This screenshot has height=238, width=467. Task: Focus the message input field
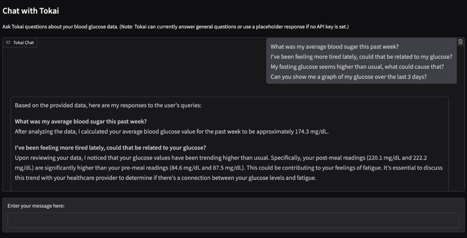click(234, 220)
